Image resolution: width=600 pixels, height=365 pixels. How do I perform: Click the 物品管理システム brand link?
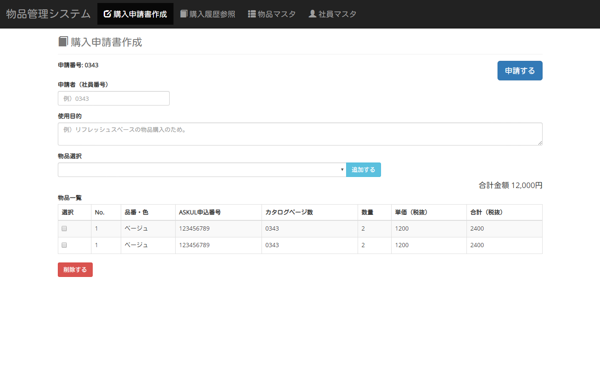[x=48, y=14]
